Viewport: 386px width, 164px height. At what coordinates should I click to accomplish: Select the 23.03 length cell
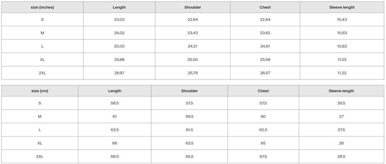pos(119,20)
